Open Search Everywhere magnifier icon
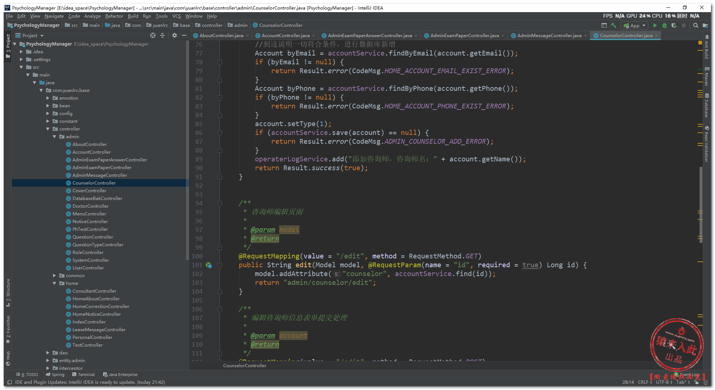Viewport: 715px width, 390px height. (x=695, y=25)
